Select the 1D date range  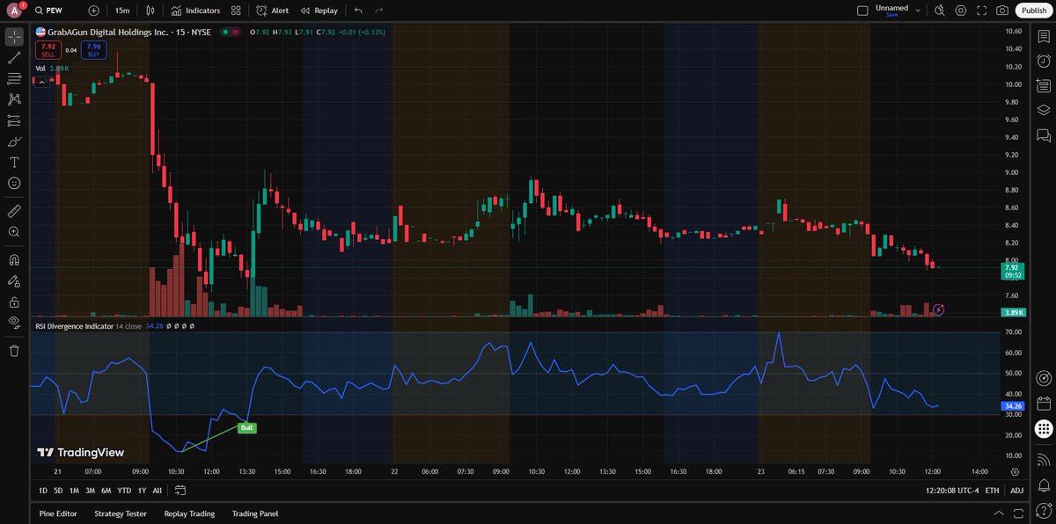pyautogui.click(x=43, y=491)
